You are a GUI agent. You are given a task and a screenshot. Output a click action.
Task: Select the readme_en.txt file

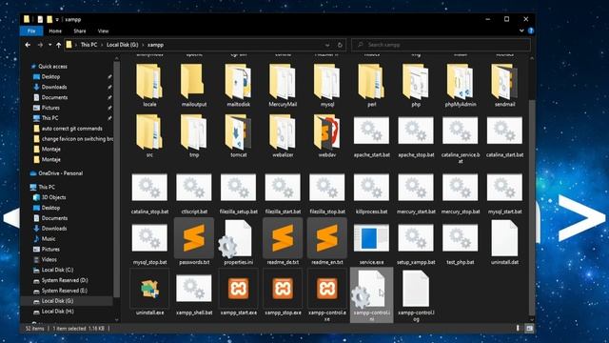pos(326,241)
